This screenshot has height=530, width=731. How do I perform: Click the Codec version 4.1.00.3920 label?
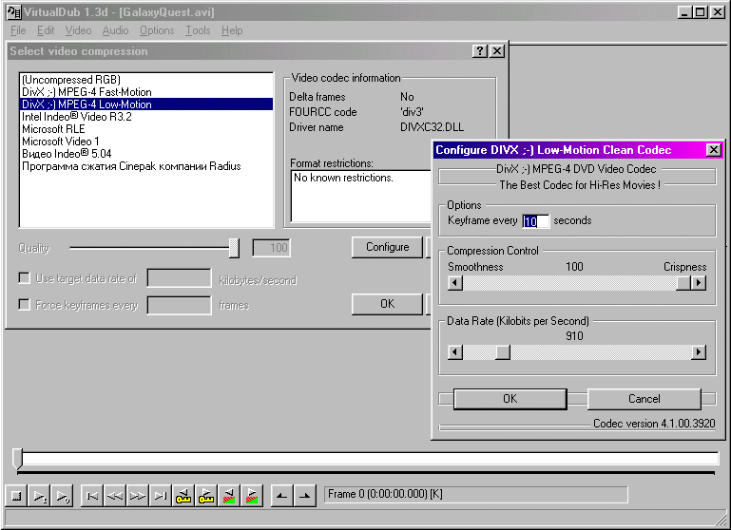[x=654, y=424]
